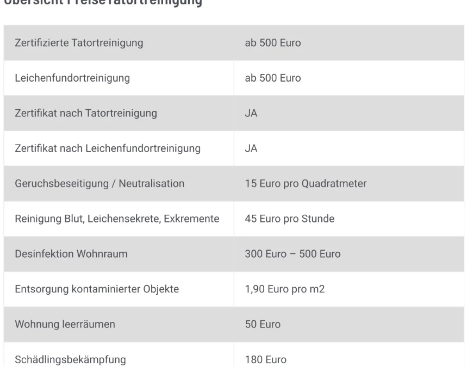This screenshot has height=367, width=467.
Task: Click 'Geruchsbeseitigung / Neutralisation' row label
Action: (99, 184)
